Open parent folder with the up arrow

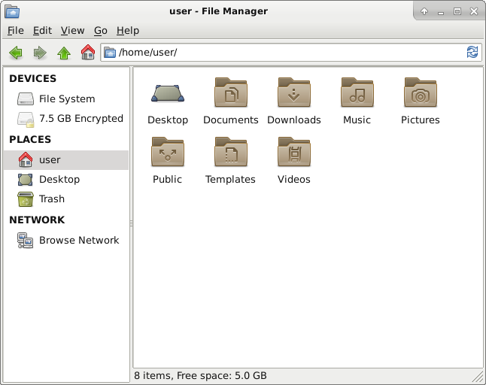click(x=64, y=53)
